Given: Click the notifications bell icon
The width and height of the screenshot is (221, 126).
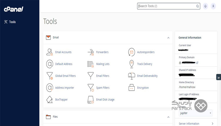Looking at the screenshot, I should coord(205,6).
